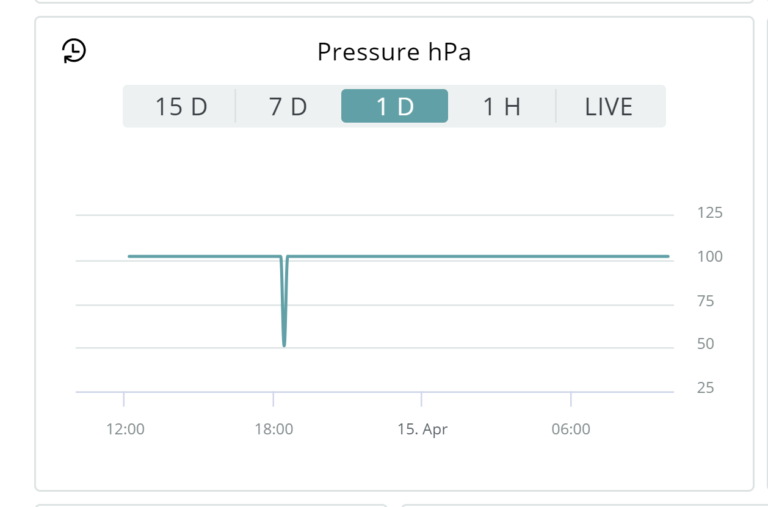768x507 pixels.
Task: Click the 125 y-axis value
Action: tap(709, 213)
